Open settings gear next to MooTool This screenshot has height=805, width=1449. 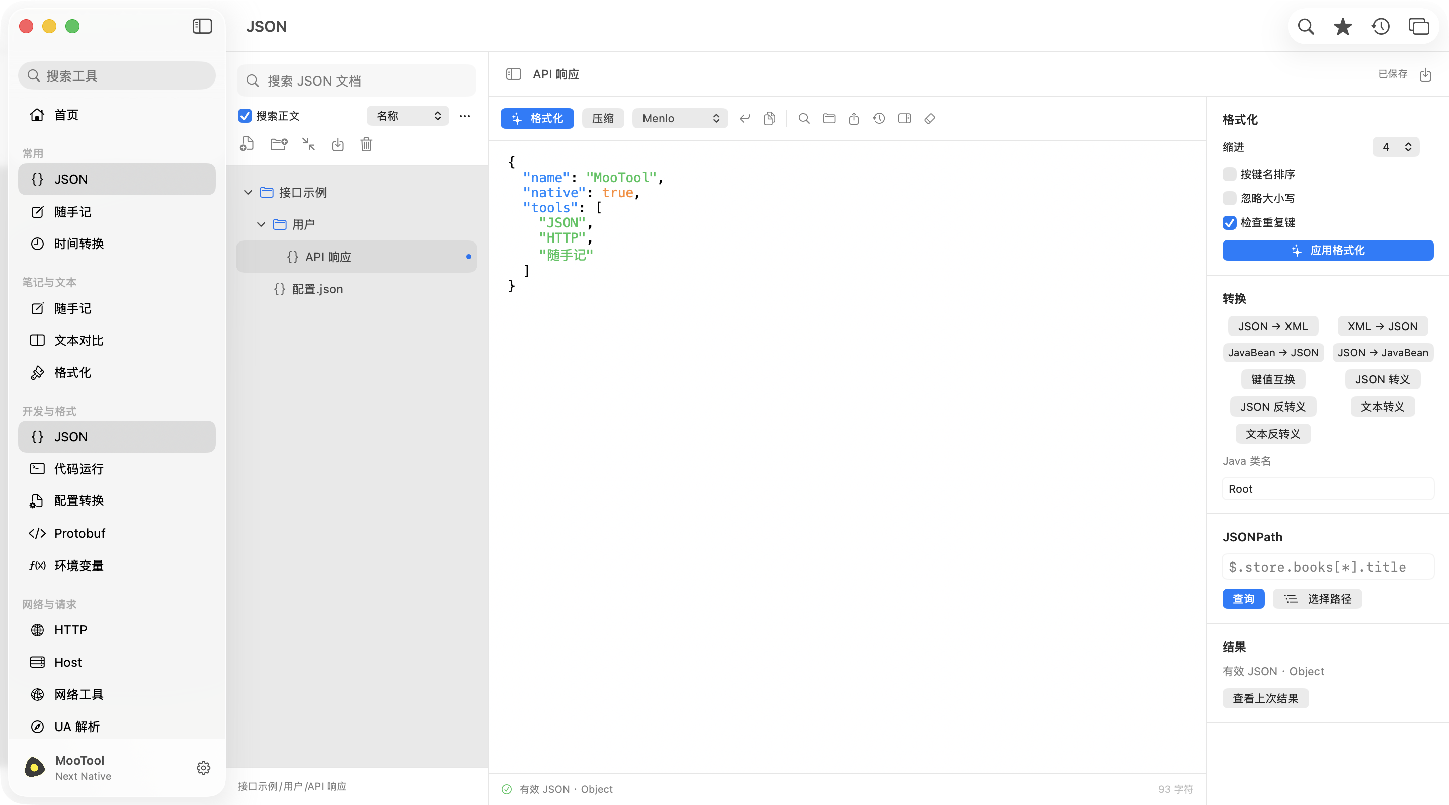204,768
